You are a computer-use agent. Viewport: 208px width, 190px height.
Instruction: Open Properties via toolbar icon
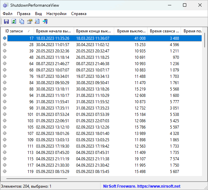tap(29, 22)
